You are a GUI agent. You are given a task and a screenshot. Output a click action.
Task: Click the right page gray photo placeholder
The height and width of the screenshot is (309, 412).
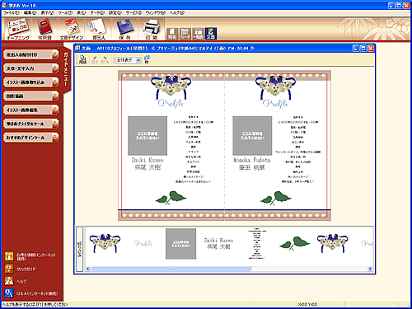coord(252,136)
